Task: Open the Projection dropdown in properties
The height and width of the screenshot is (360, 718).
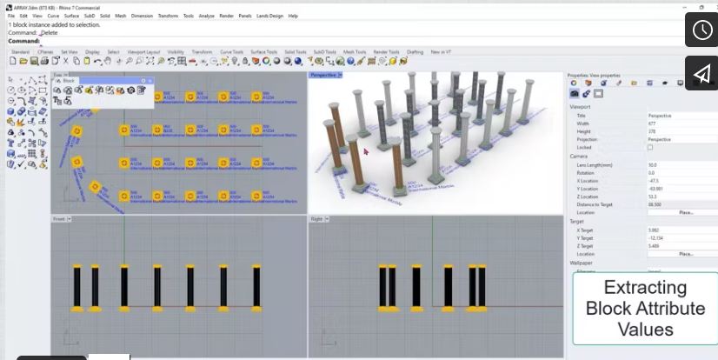Action: point(682,139)
